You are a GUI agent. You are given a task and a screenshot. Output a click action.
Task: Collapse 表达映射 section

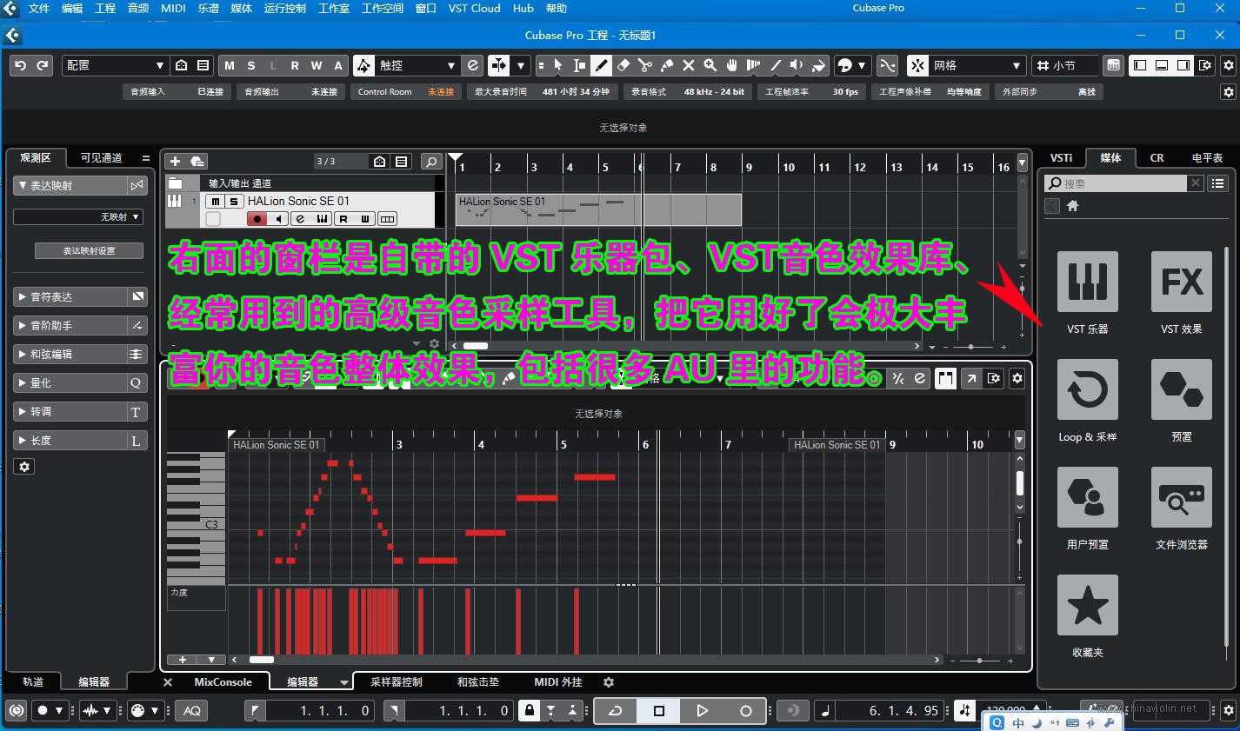pyautogui.click(x=70, y=185)
